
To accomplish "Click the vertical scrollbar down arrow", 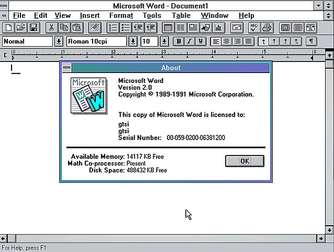I will coord(329,230).
